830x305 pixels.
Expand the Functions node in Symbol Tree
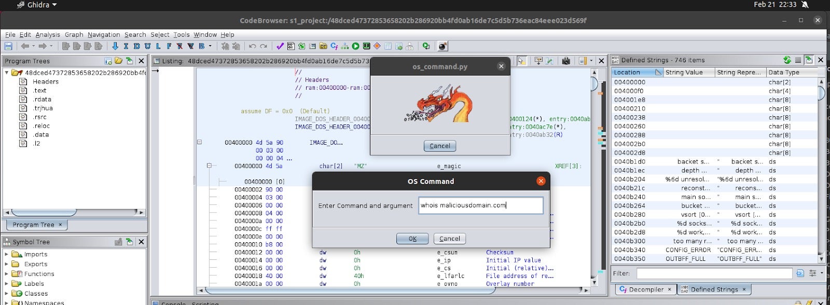(7, 274)
